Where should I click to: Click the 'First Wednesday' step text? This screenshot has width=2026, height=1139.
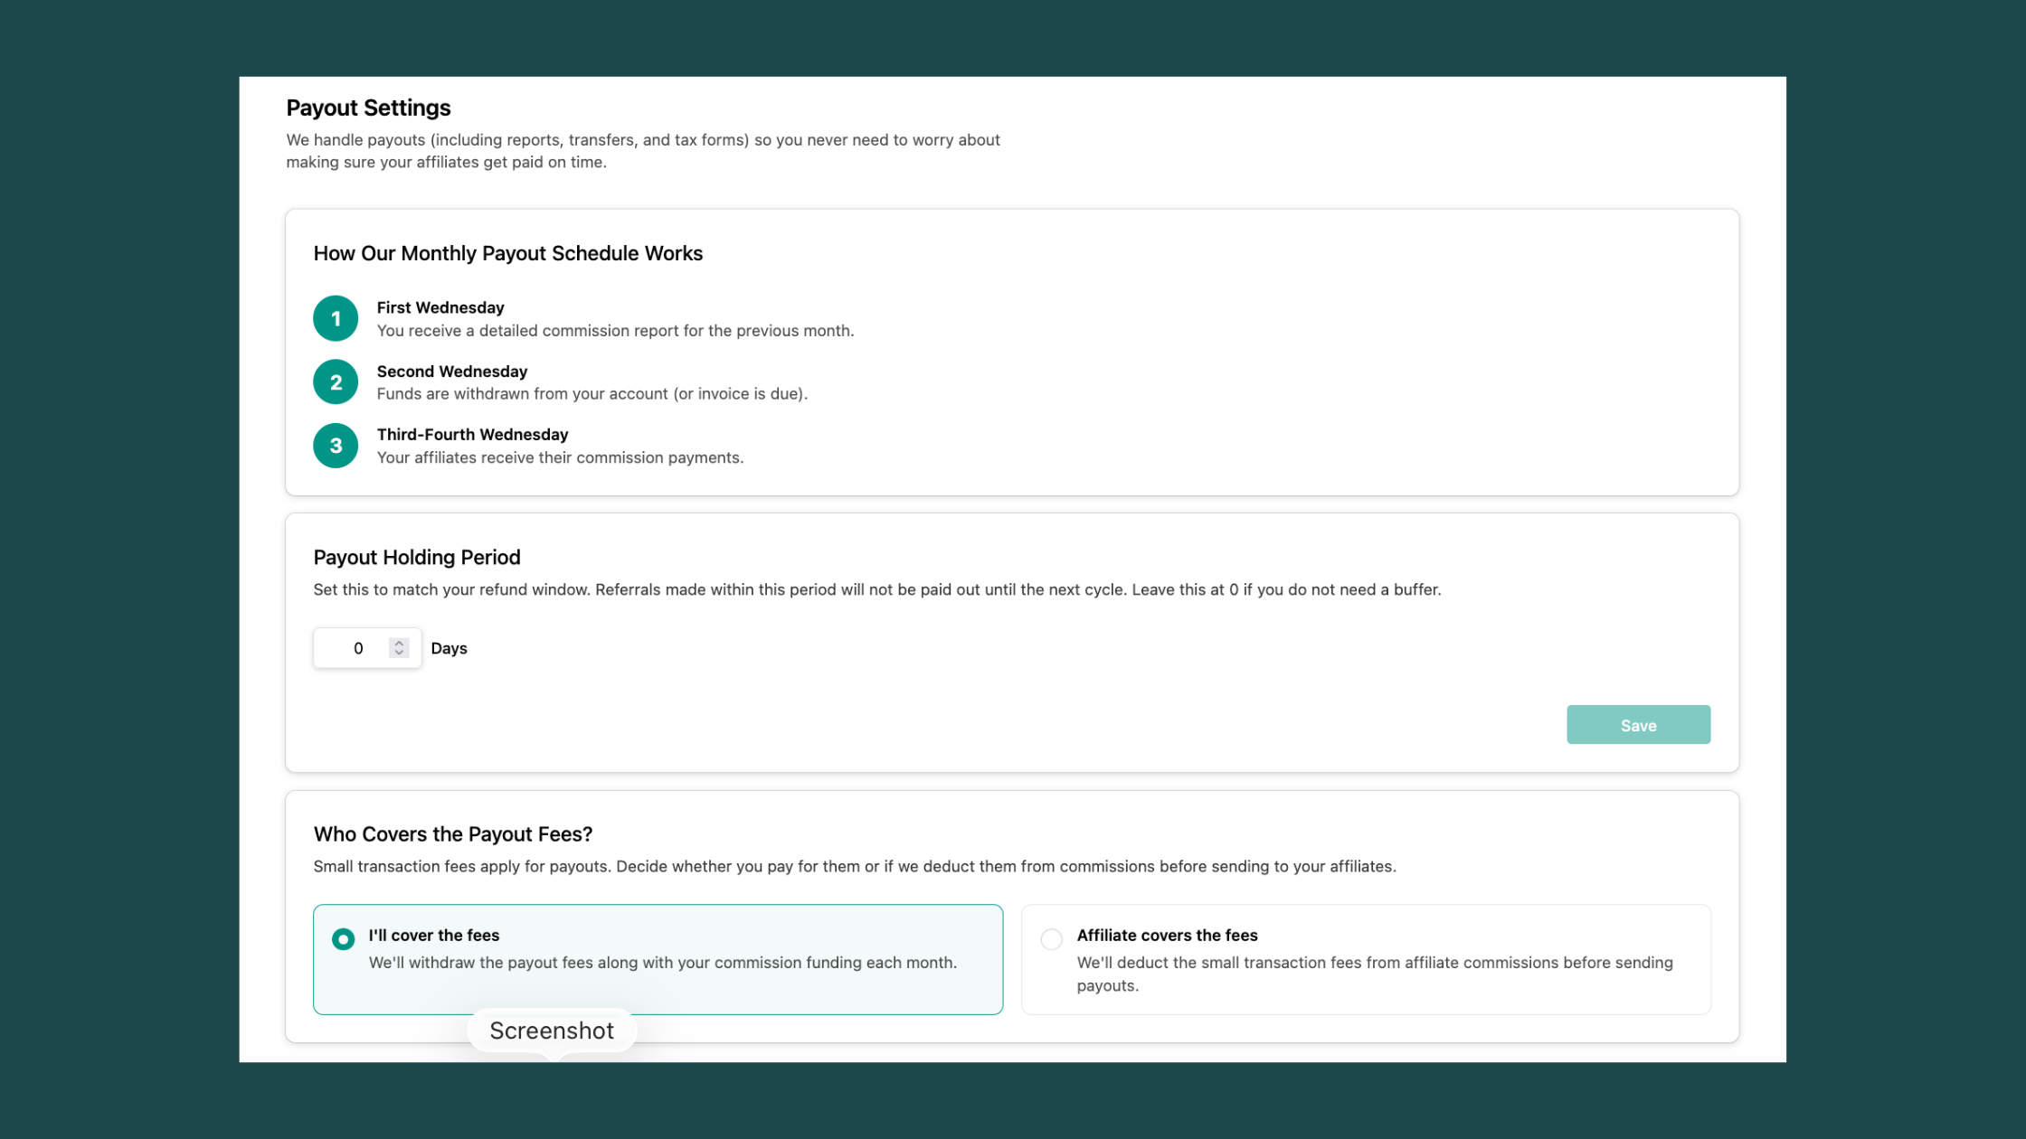(440, 307)
